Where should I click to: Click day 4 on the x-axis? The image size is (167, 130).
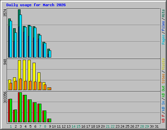click(25, 126)
